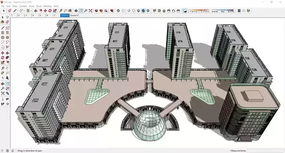
Task: Open the Extension Manager ruby icon
Action: click(x=112, y=11)
